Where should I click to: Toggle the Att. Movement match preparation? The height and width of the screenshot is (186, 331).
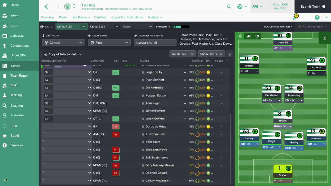313,27
